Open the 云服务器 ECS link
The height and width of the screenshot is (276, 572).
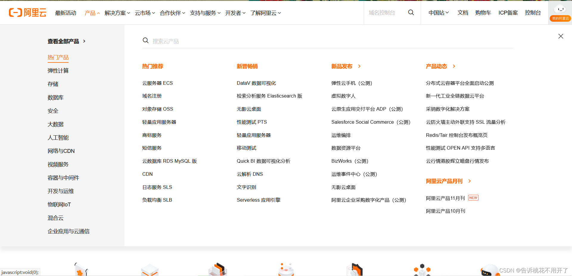(x=158, y=83)
